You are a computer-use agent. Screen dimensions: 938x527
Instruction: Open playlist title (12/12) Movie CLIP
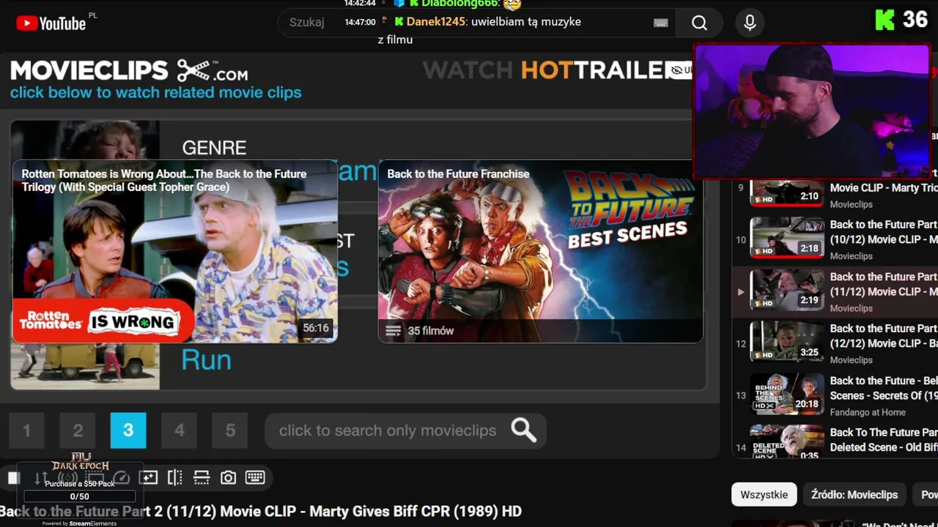click(x=884, y=336)
